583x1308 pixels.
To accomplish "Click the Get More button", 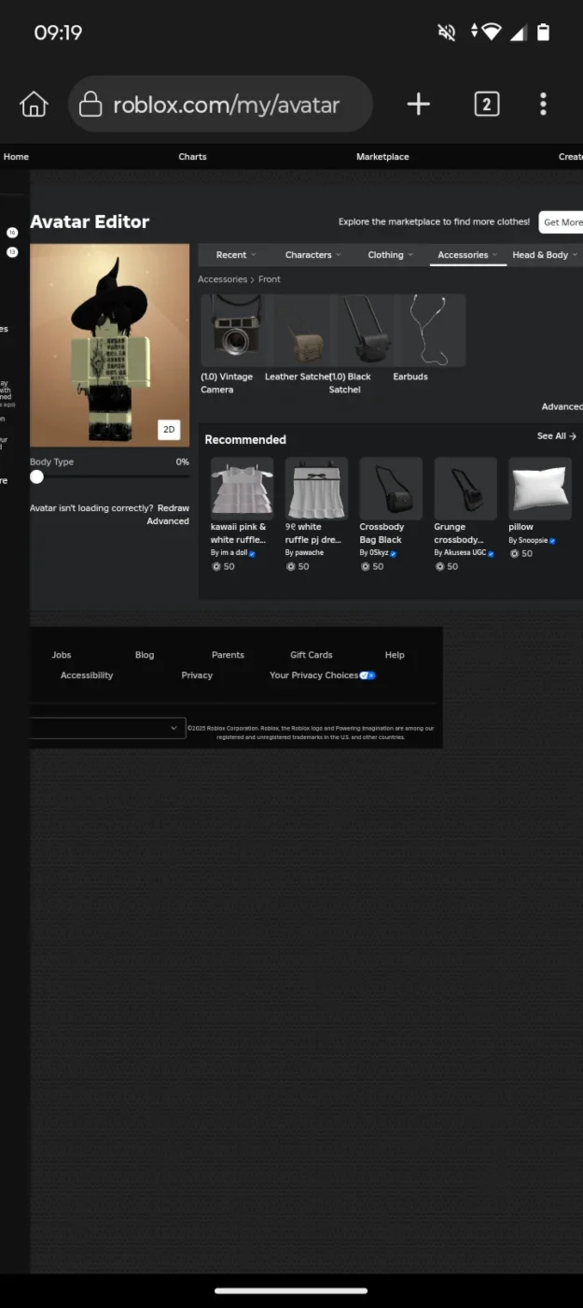I will pos(562,222).
